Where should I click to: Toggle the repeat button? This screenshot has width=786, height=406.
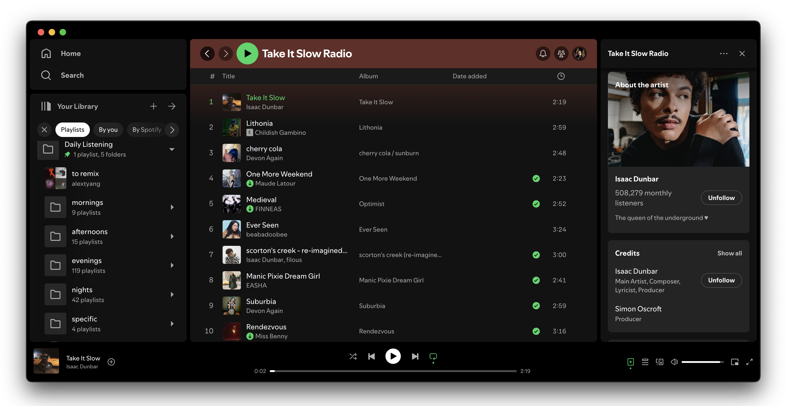tap(433, 356)
